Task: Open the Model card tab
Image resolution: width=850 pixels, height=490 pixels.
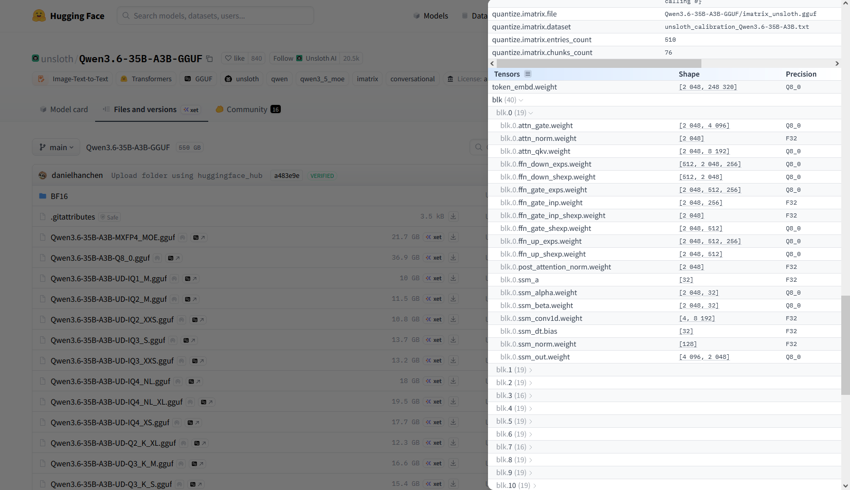Action: (x=64, y=110)
